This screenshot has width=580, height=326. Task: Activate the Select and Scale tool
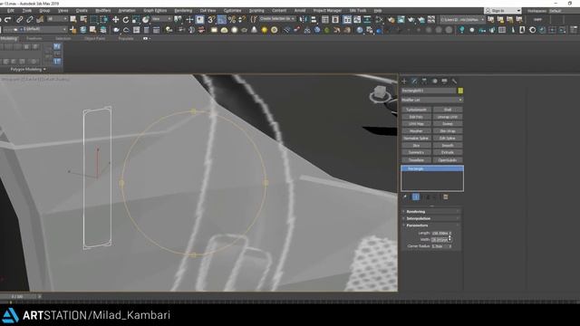click(136, 20)
